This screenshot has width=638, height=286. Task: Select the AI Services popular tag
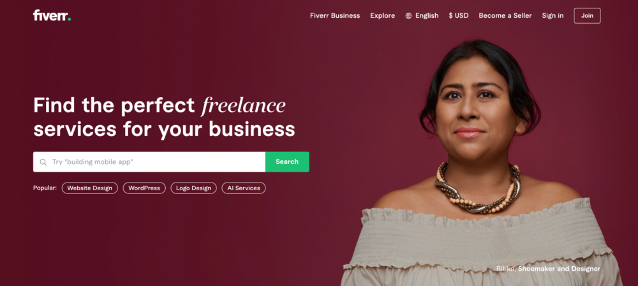(243, 188)
